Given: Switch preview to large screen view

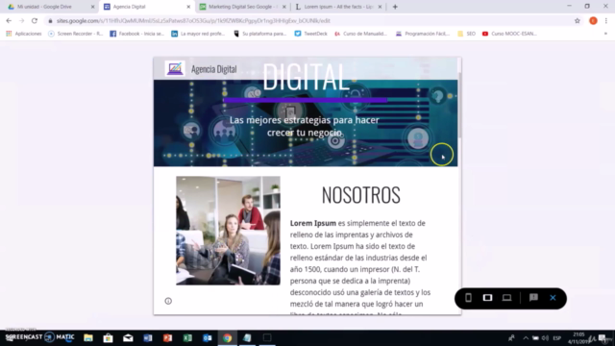Looking at the screenshot, I should [x=506, y=298].
